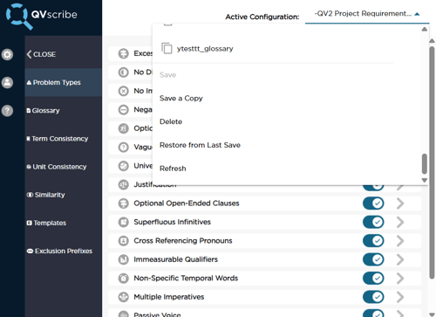Click the Vague row question icon

click(124, 148)
